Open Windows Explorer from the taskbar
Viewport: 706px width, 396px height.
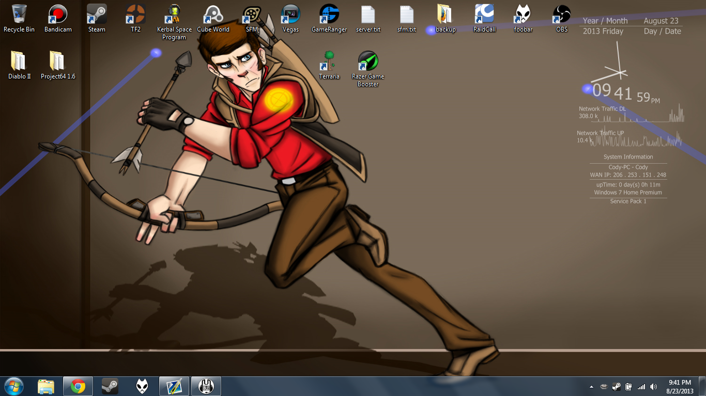point(46,386)
